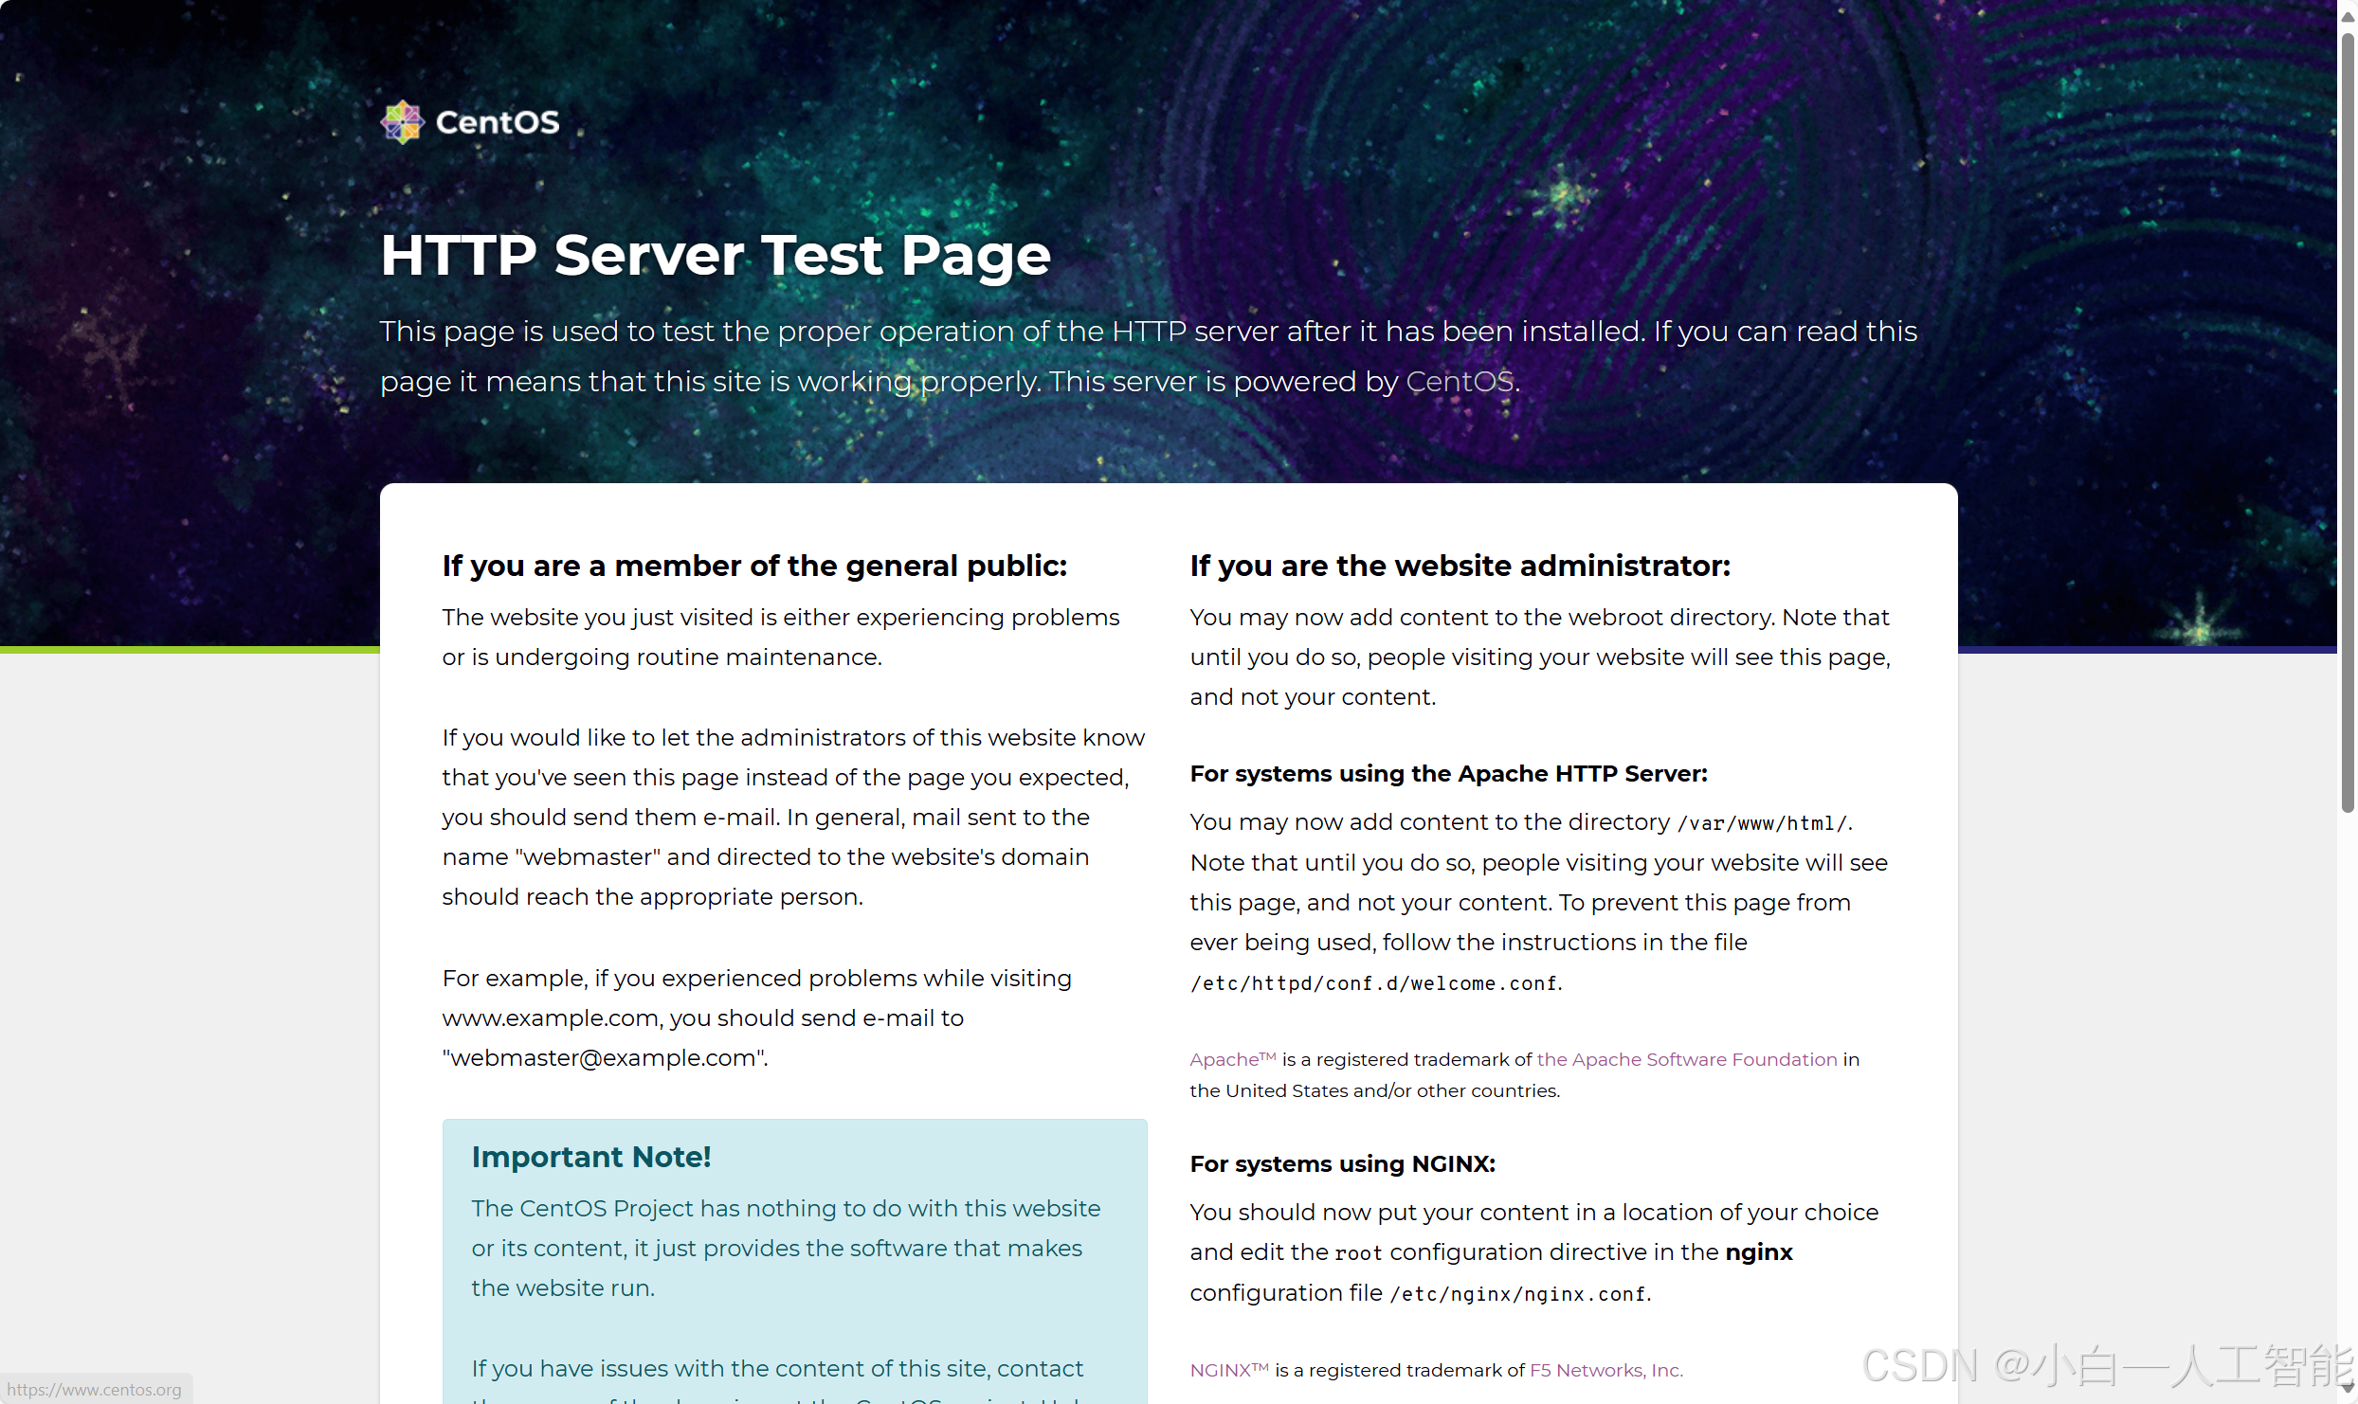Click 'If you are the website administrator' heading

[x=1460, y=566]
